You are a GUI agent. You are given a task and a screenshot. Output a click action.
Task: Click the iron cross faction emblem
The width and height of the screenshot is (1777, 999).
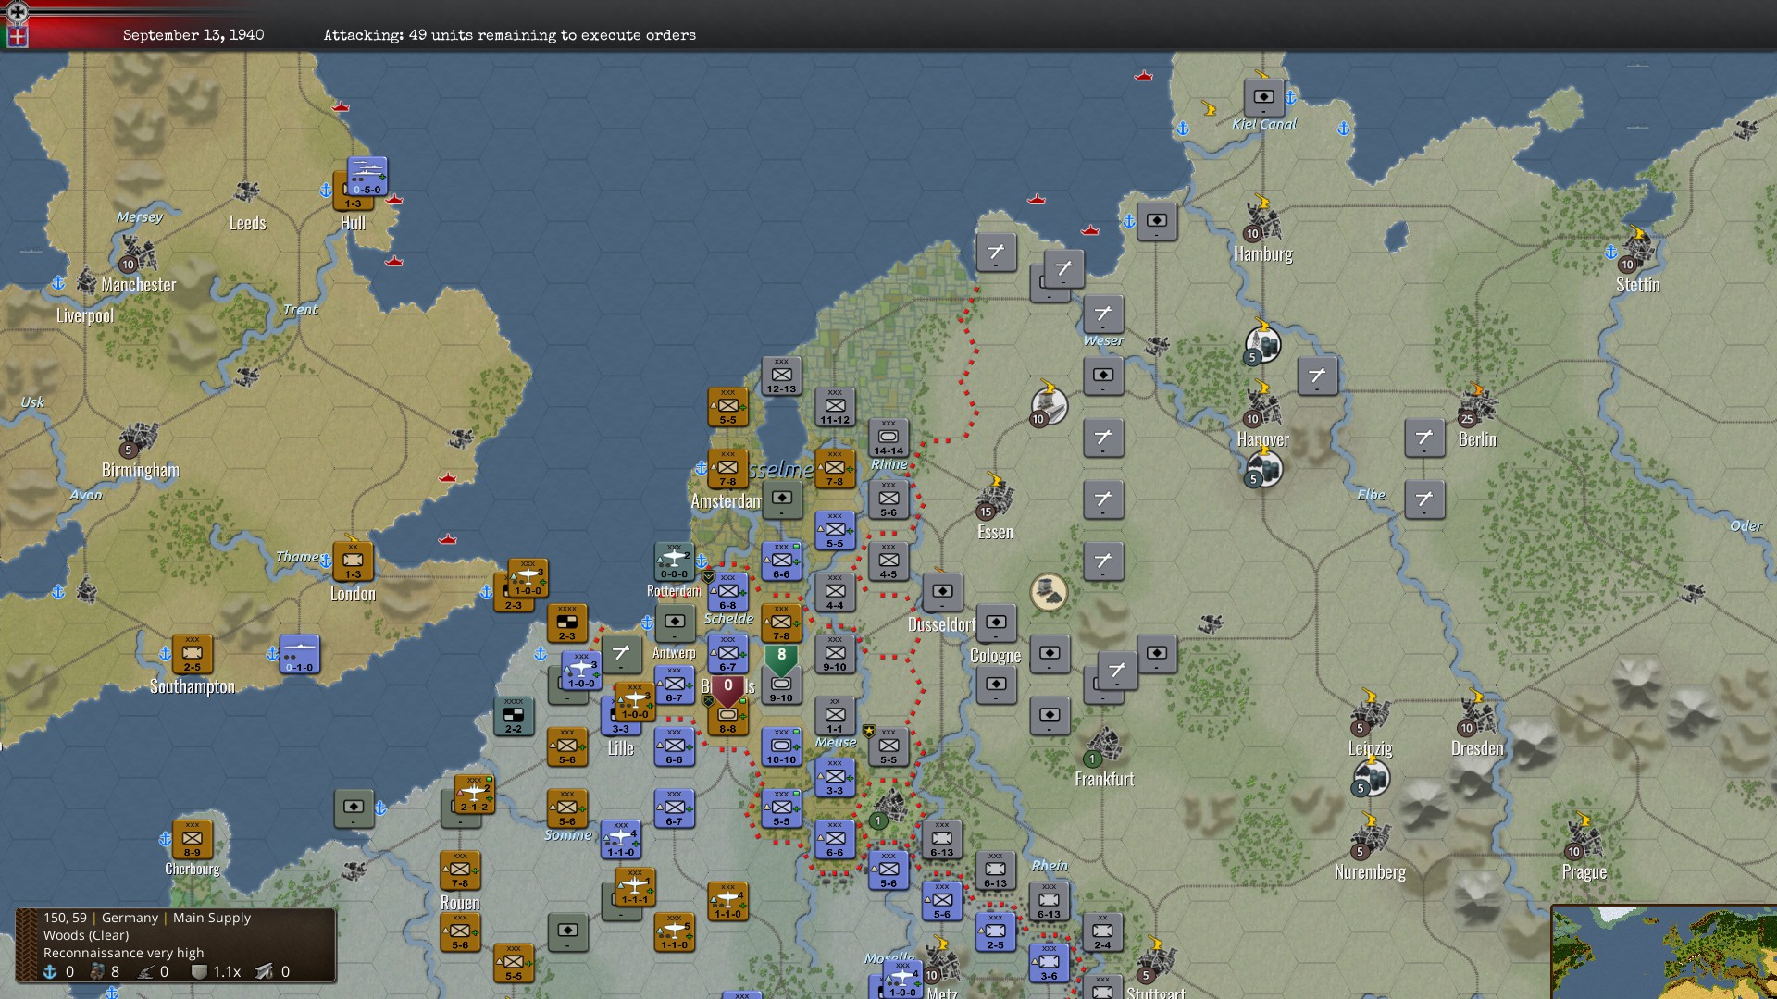[17, 12]
